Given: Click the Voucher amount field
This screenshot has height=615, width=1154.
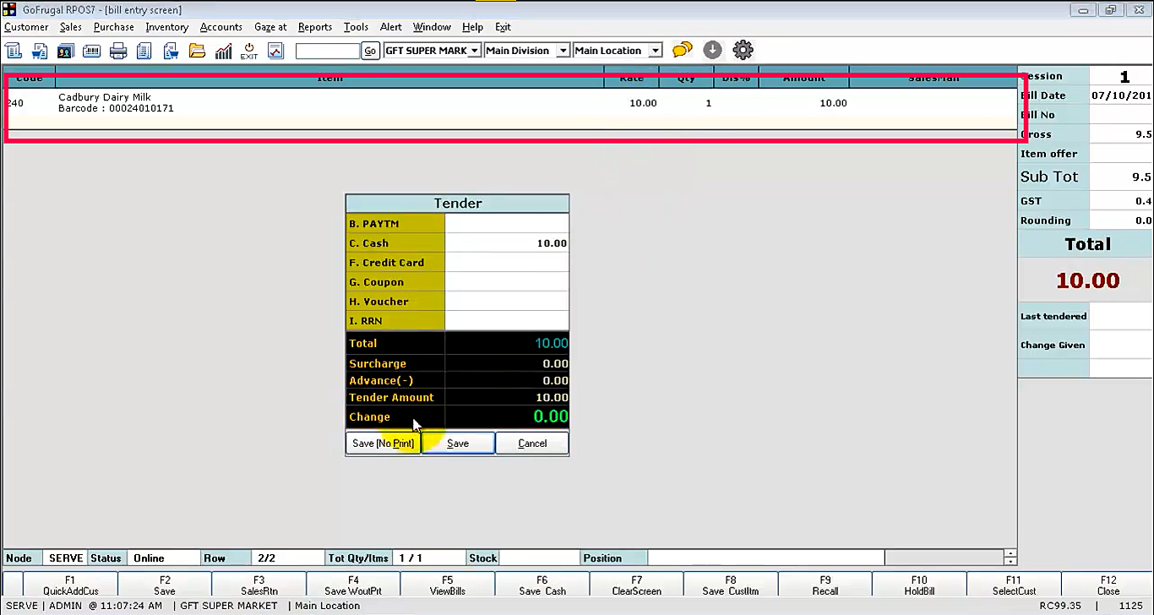Looking at the screenshot, I should coord(507,302).
